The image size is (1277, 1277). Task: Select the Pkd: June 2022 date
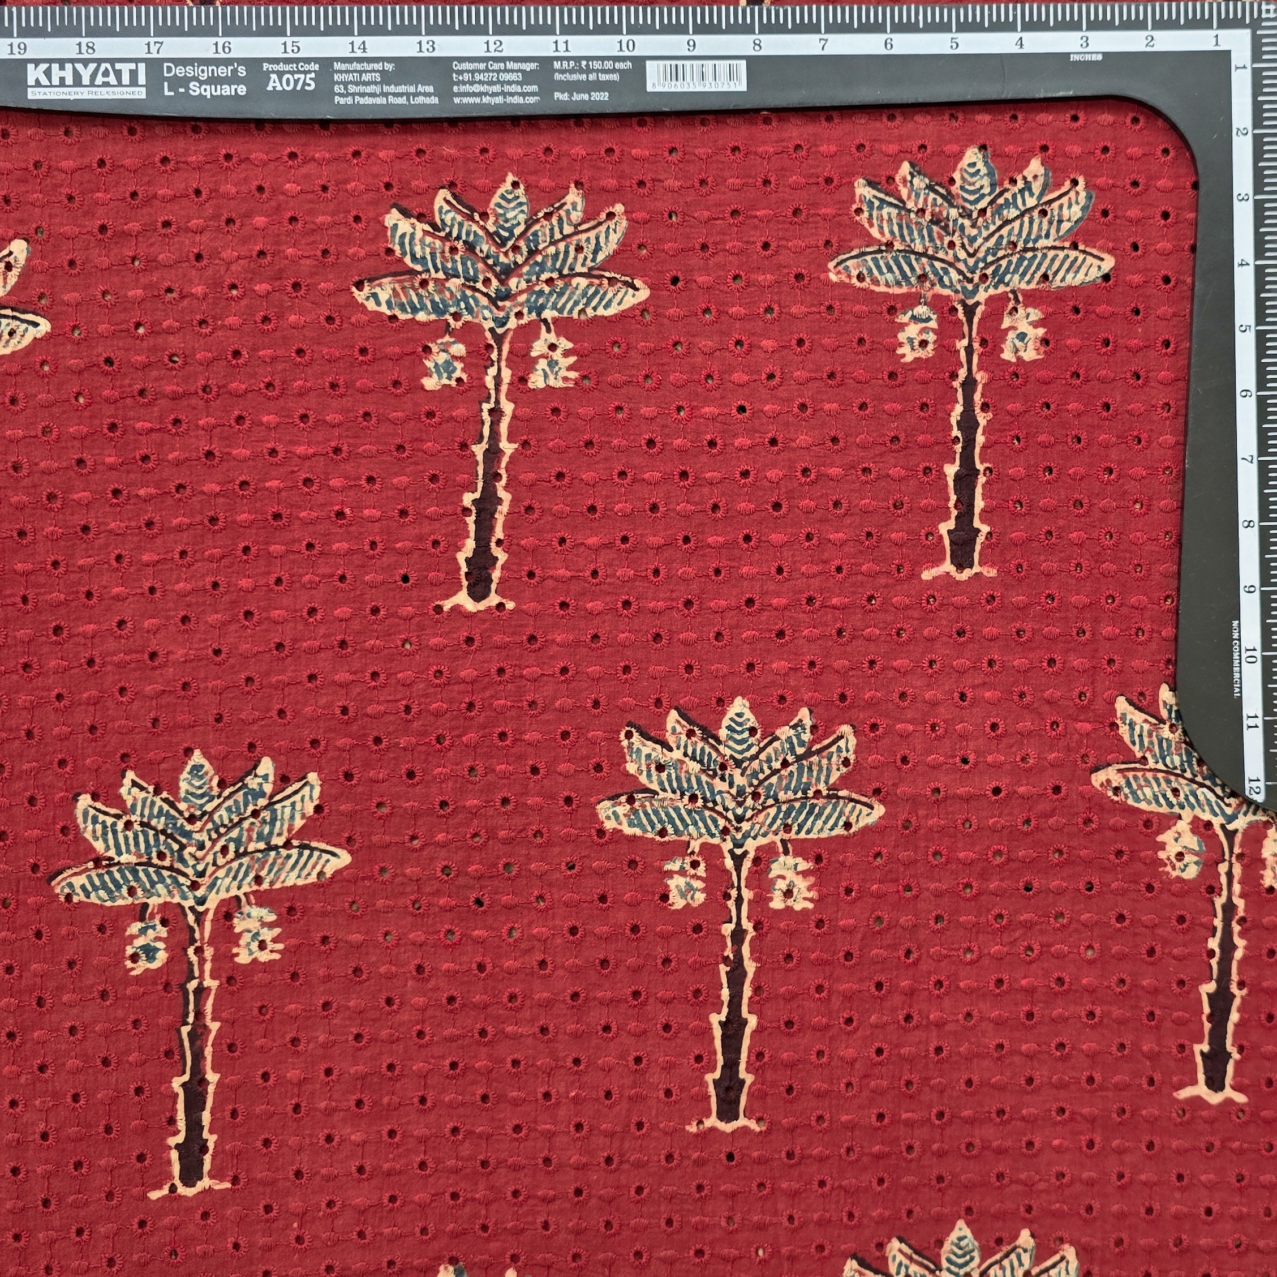tap(582, 97)
